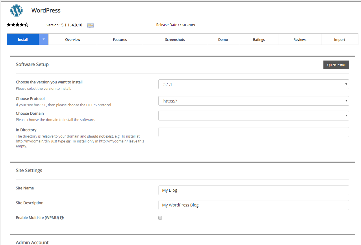Viewport: 361px width, 245px height.
Task: Switch to the Overview tab
Action: coord(73,39)
